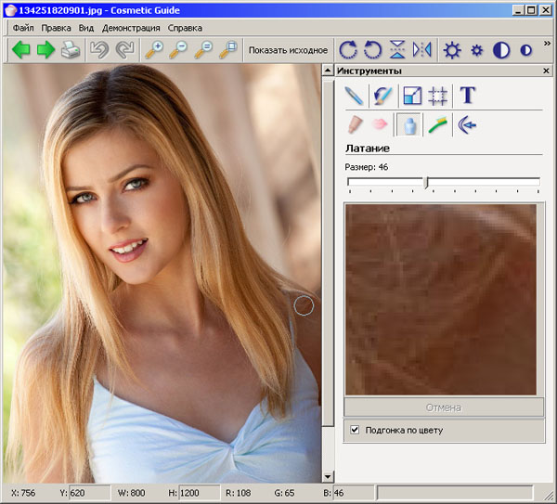Click the flip horizontal icon
Image resolution: width=557 pixels, height=504 pixels.
coord(422,50)
